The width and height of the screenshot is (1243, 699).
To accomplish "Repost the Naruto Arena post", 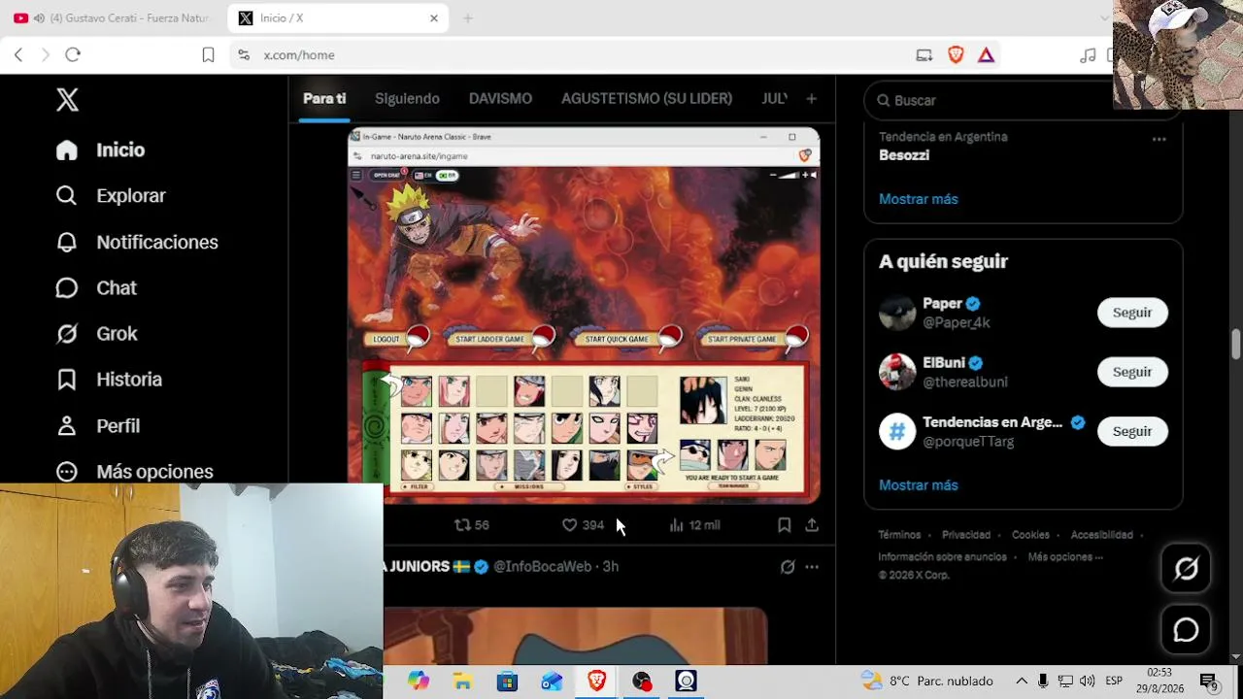I will 471,524.
